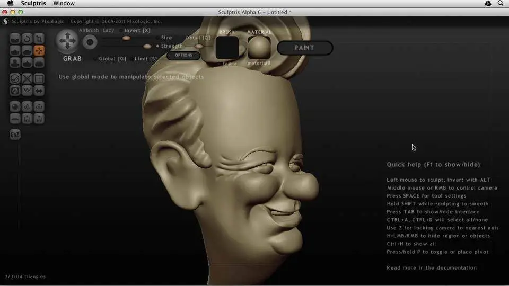This screenshot has height=286, width=509.
Task: Click the Import OBJ icon
Action: click(x=27, y=106)
